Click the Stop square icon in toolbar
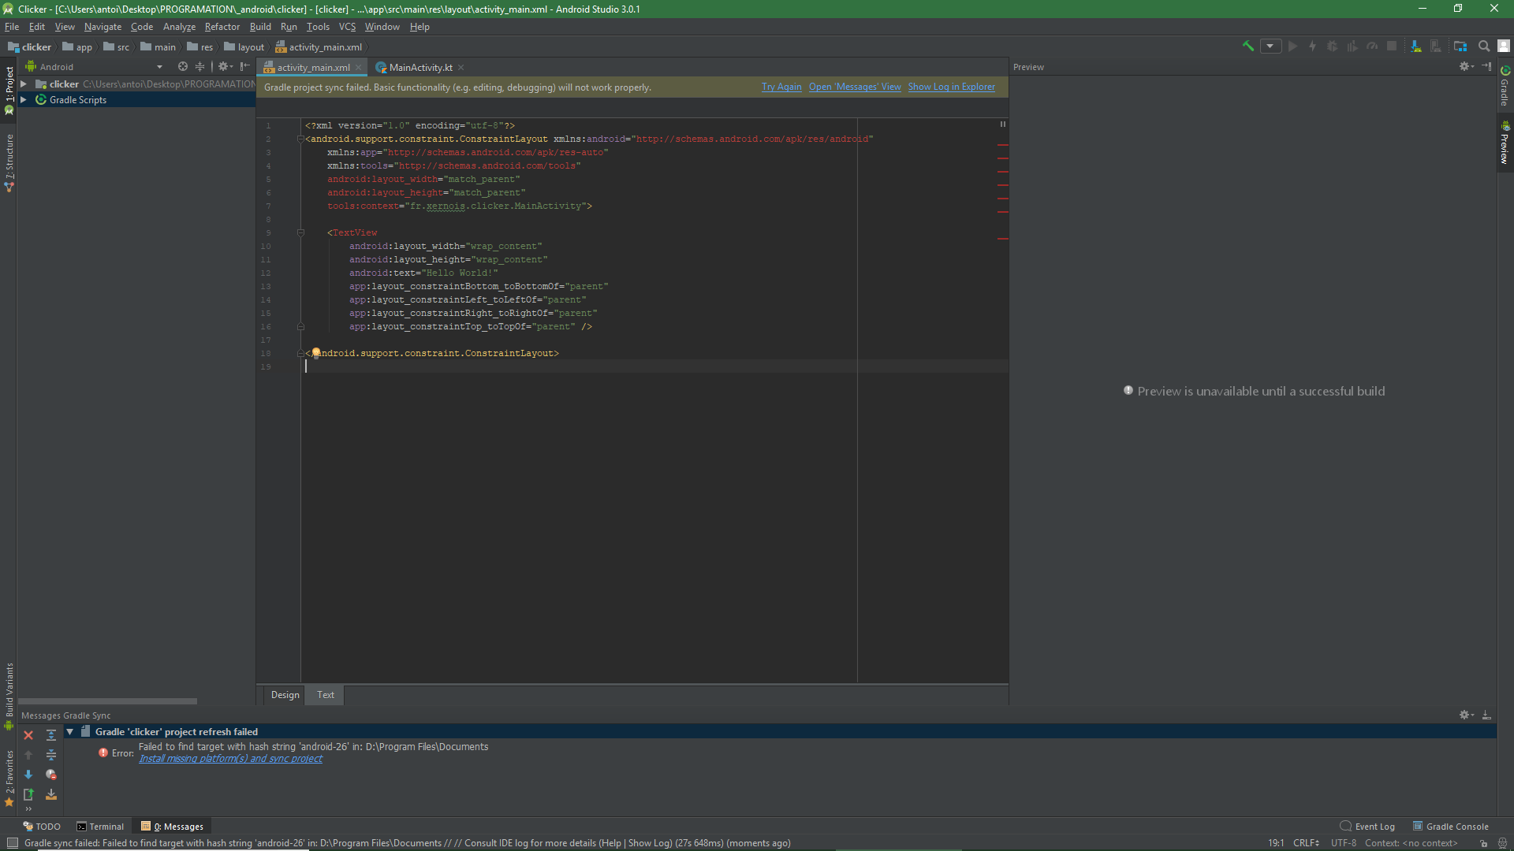The width and height of the screenshot is (1514, 851). (1392, 46)
